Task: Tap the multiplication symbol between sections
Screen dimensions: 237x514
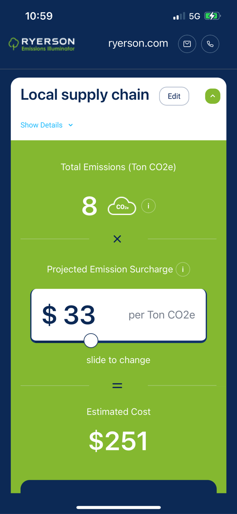Action: pos(117,239)
